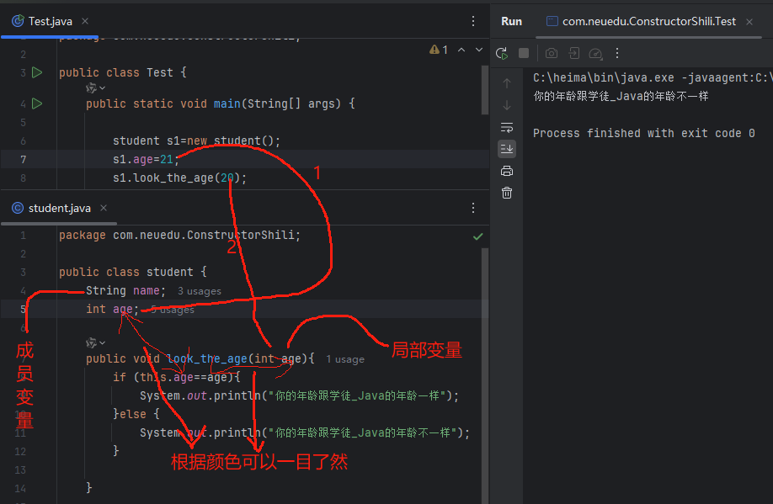Toggle soft-wrap in Run console

(x=507, y=127)
